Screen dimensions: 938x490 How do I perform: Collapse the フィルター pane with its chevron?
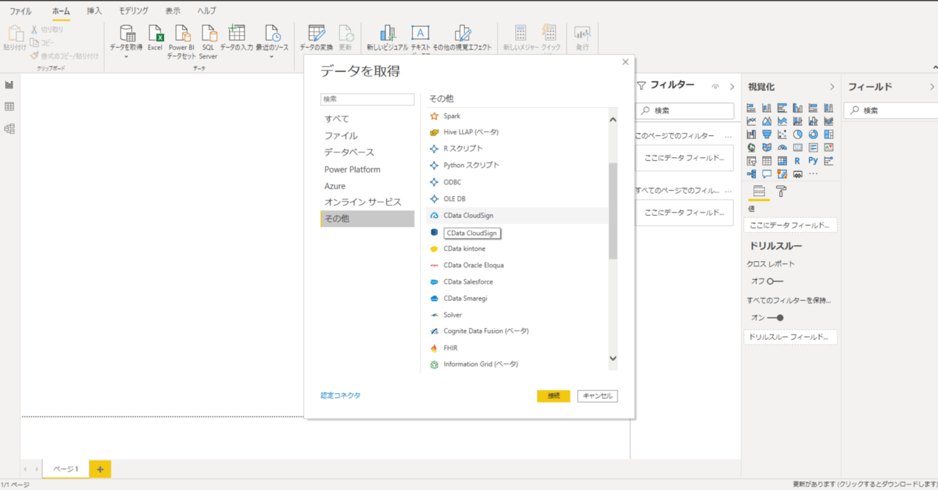click(732, 87)
